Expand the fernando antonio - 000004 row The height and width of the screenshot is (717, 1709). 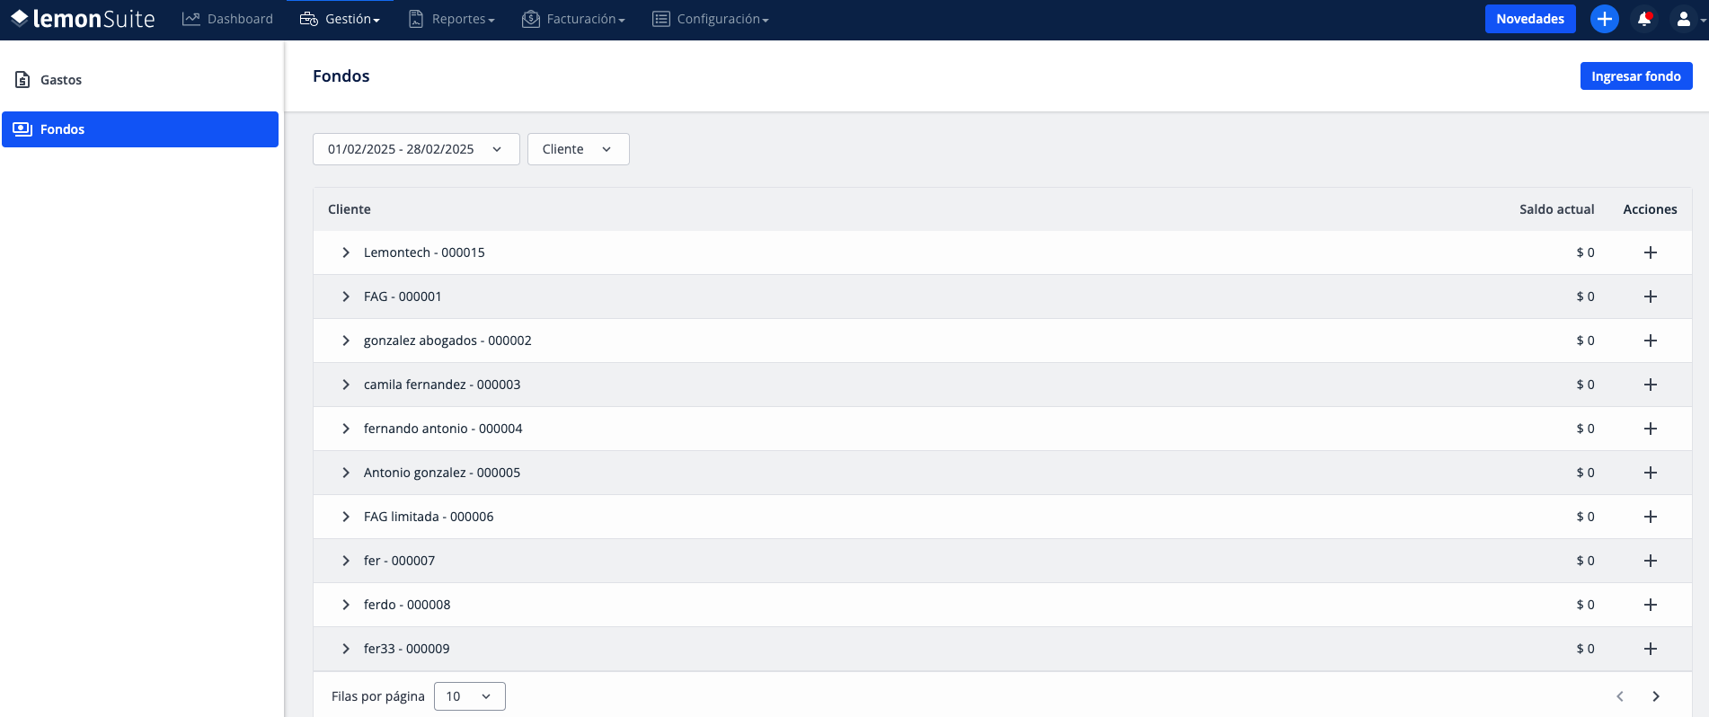click(346, 429)
